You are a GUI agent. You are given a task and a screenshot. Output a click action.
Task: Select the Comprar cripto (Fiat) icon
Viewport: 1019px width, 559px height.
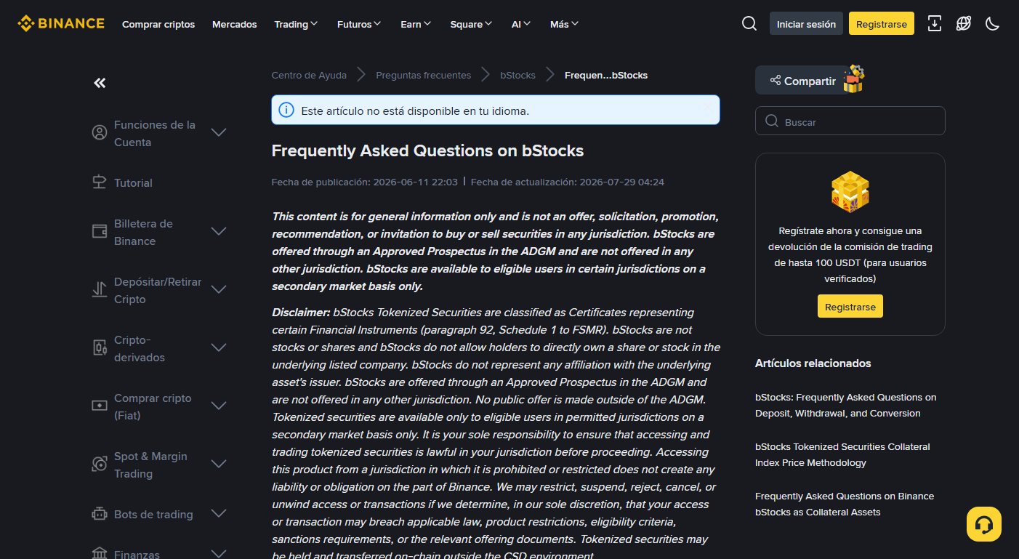(100, 406)
